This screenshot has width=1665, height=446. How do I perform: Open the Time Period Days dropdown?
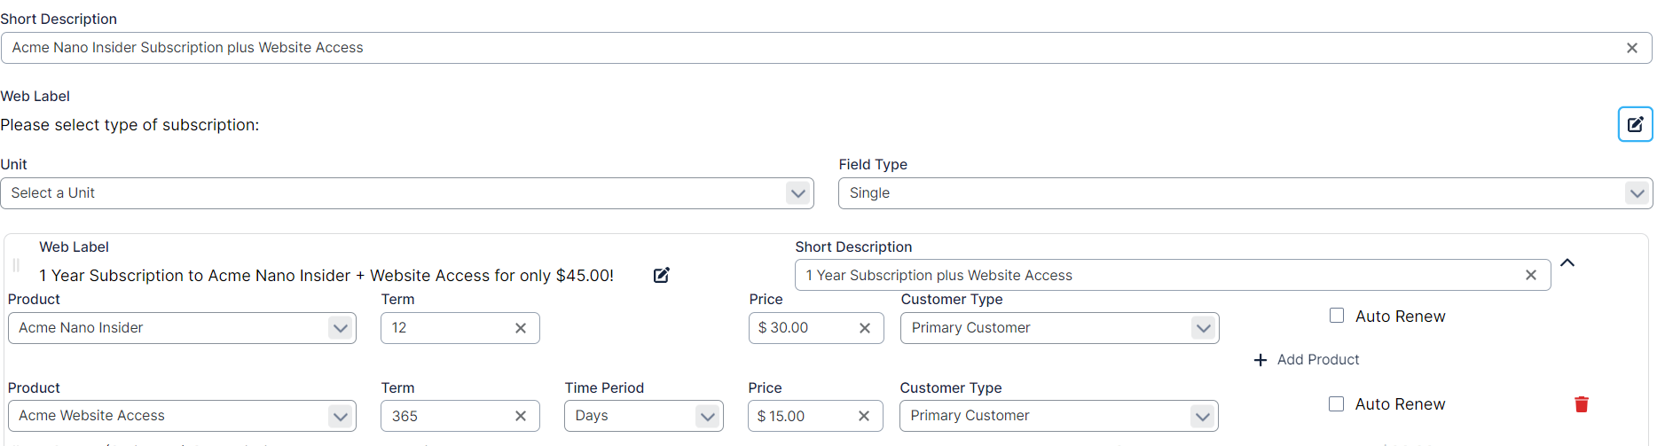pos(707,416)
